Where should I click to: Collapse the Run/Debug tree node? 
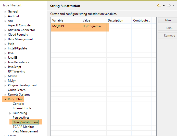[5, 99]
